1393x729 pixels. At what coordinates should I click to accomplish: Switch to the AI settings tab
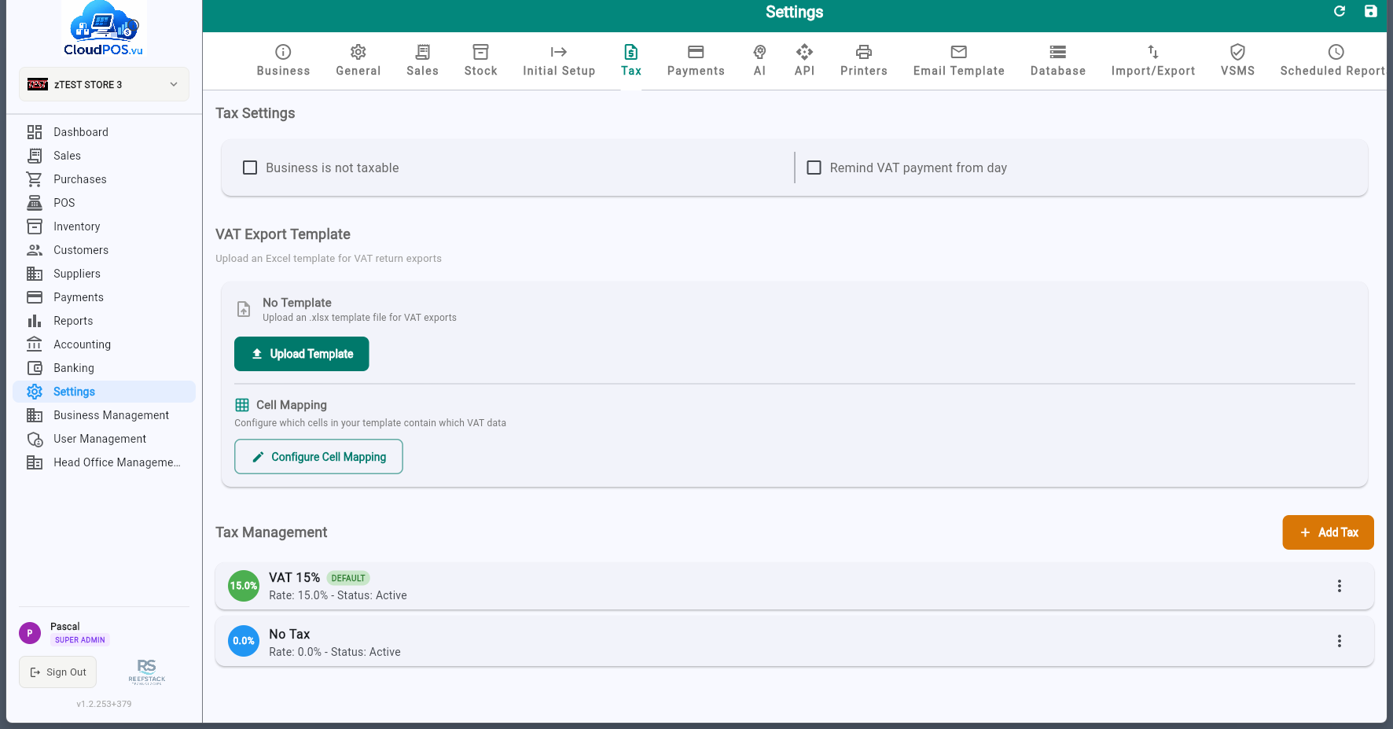(x=759, y=61)
